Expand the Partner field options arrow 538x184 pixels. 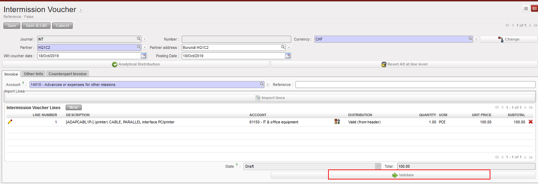click(145, 48)
